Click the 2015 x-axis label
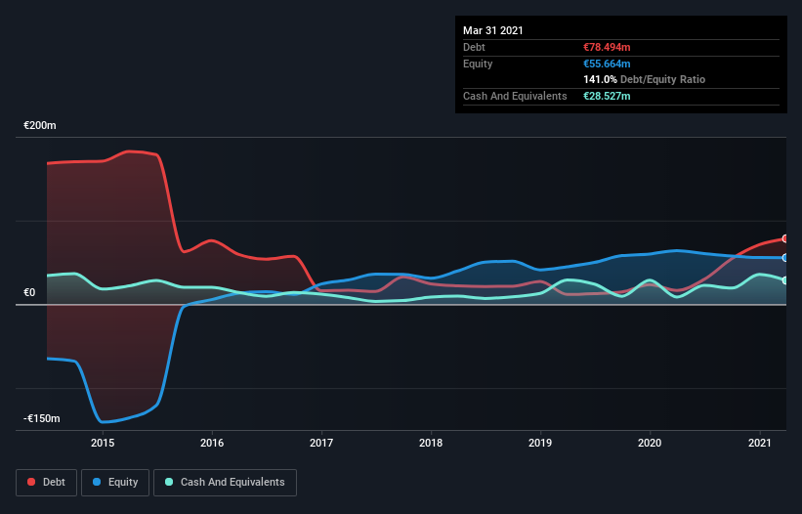802x514 pixels. coord(103,443)
